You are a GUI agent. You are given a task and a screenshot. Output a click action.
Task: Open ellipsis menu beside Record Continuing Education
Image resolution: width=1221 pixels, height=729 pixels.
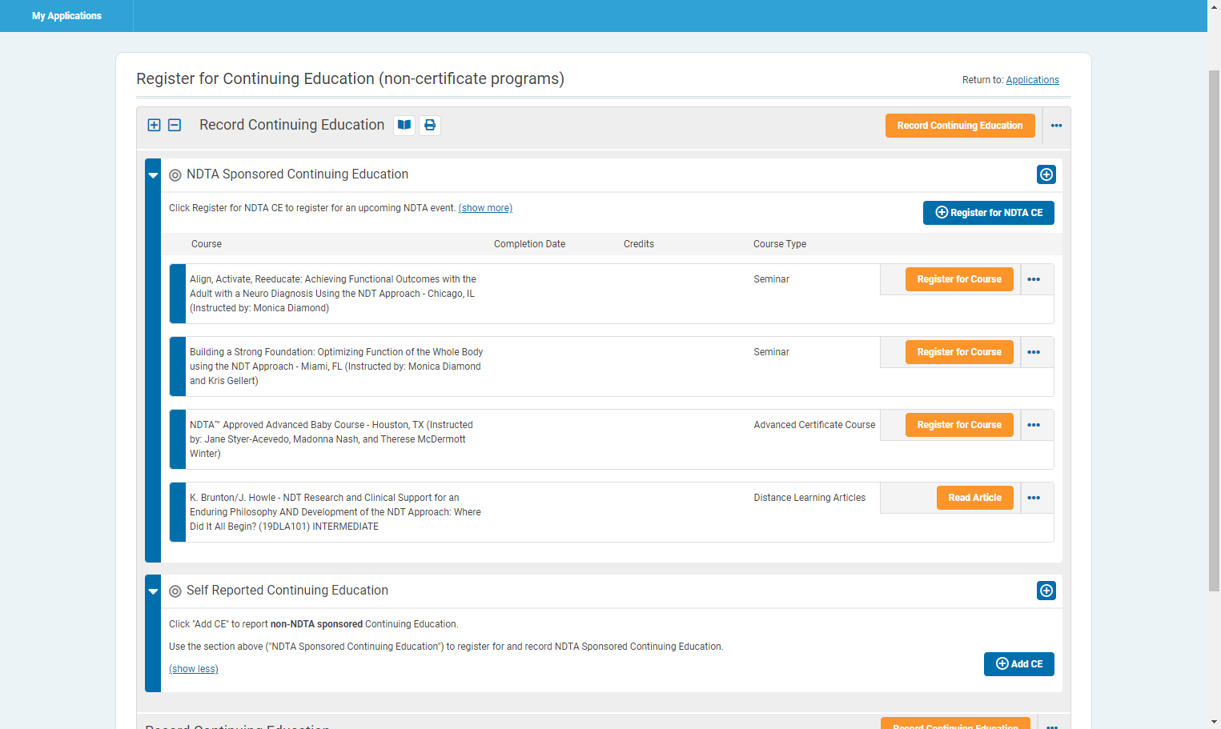point(1056,126)
